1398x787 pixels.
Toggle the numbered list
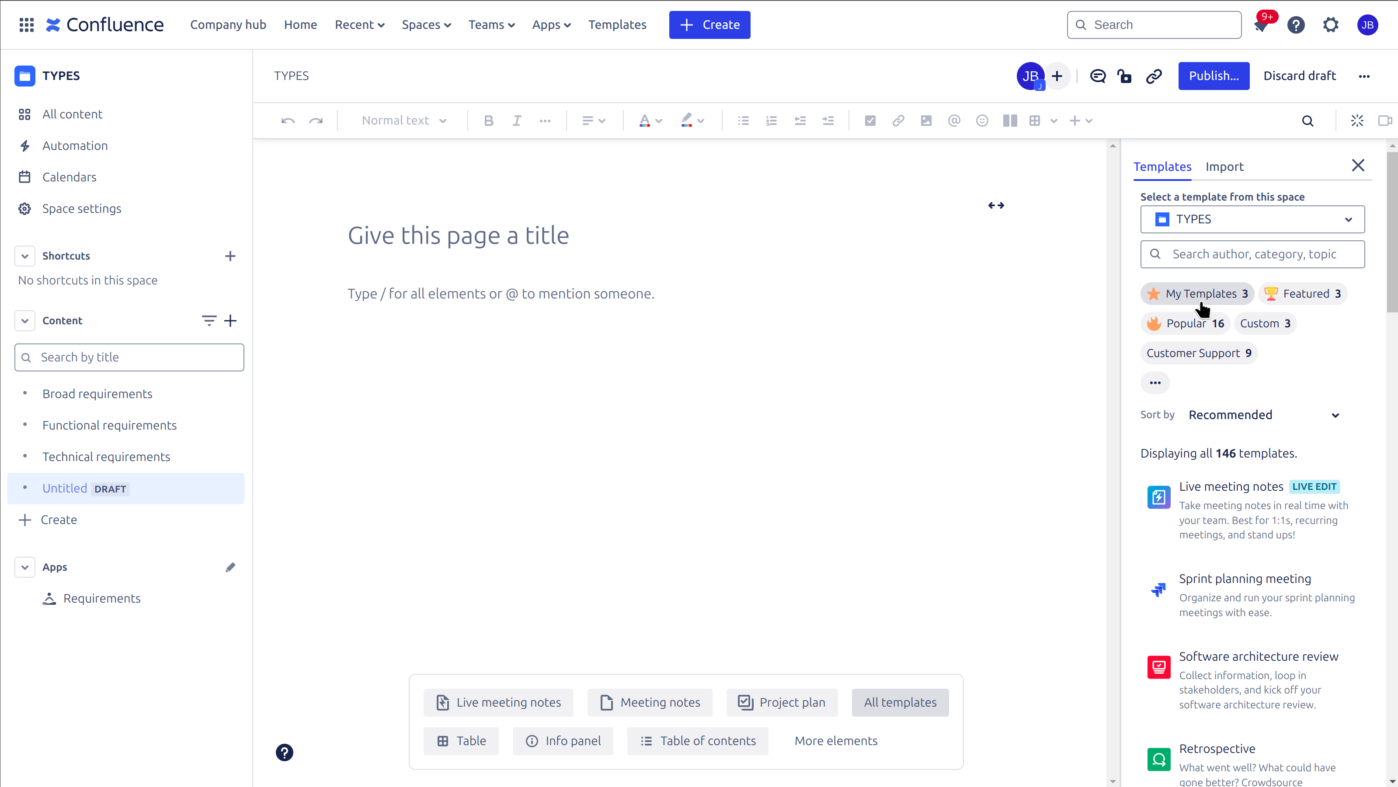coord(771,121)
